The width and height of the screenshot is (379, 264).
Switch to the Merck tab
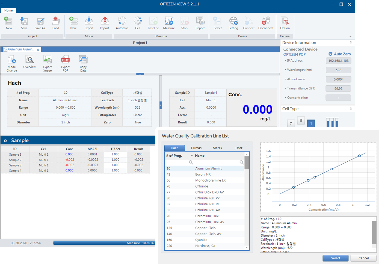(x=217, y=148)
